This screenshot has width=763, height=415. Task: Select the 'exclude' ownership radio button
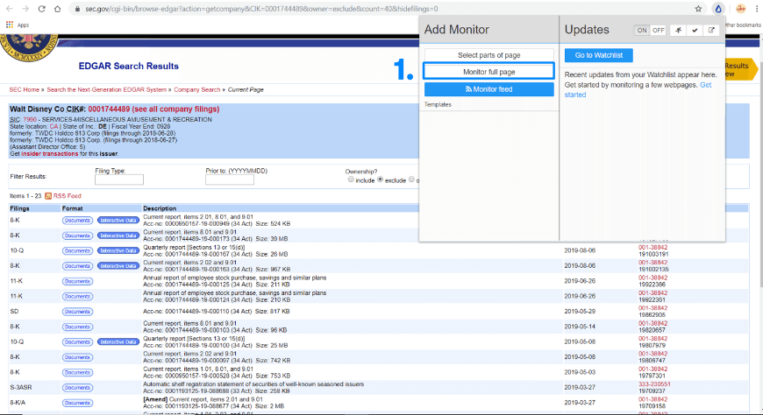(381, 180)
